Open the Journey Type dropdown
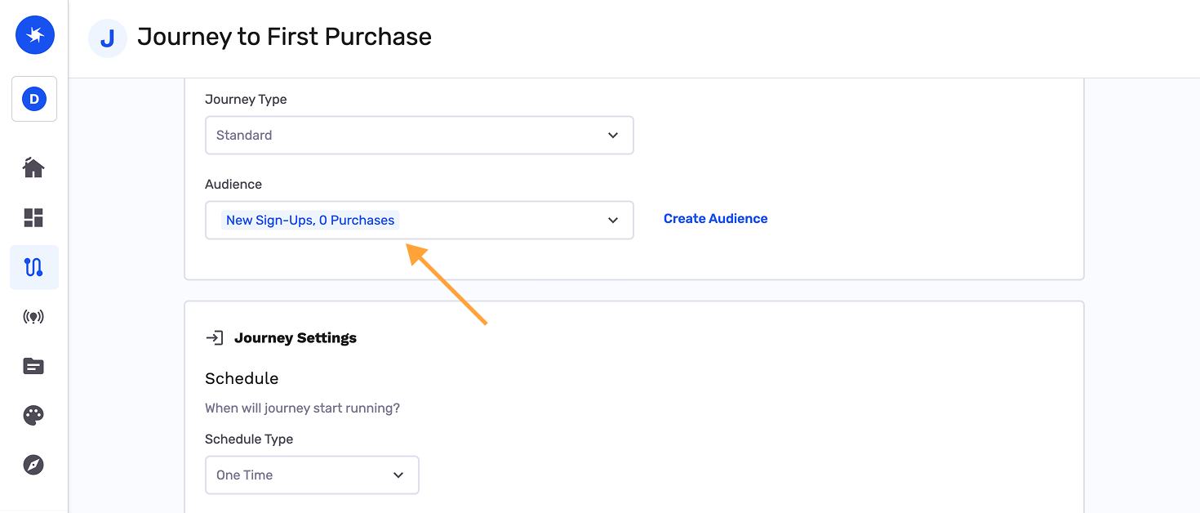 (419, 135)
